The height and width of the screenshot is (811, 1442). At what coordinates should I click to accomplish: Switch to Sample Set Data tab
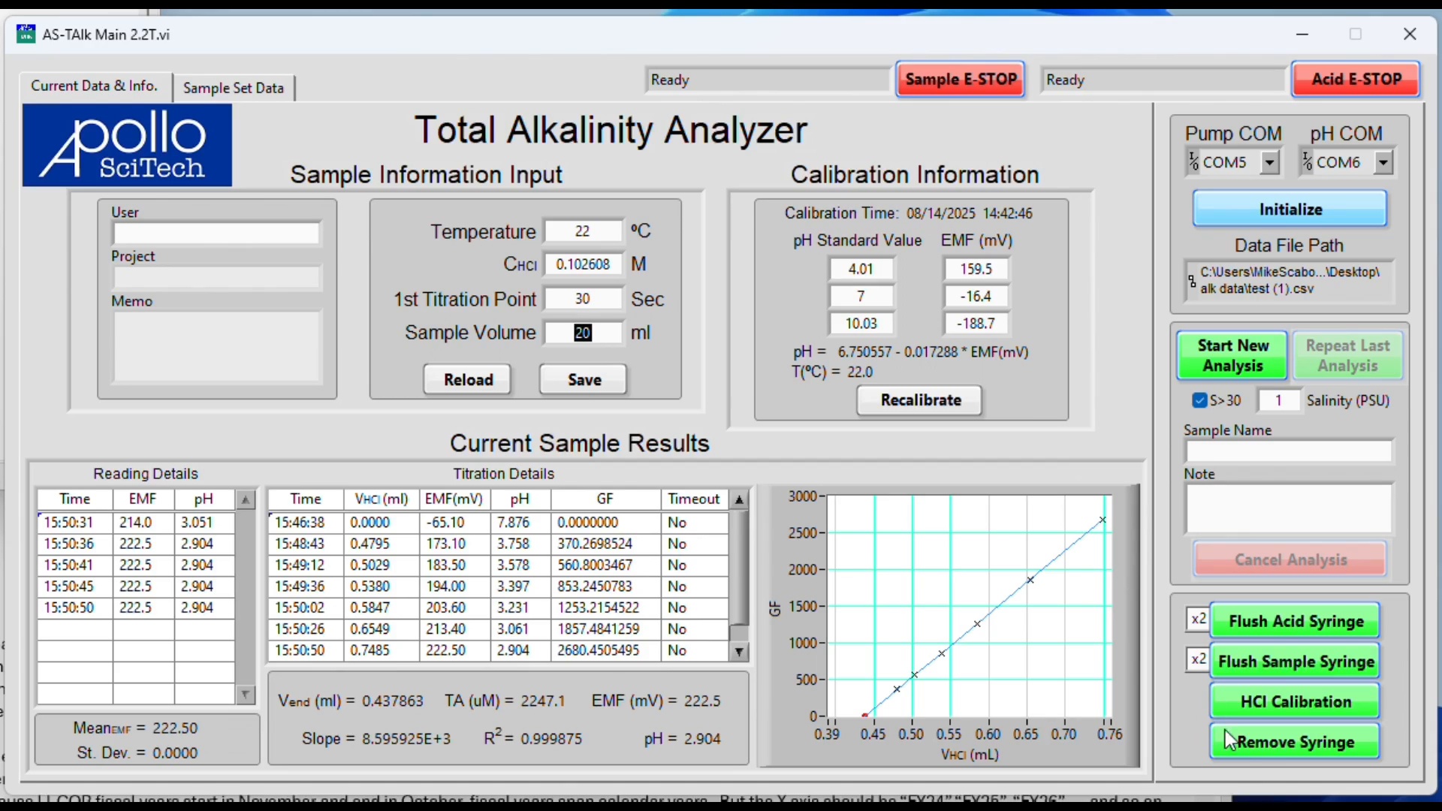(x=234, y=88)
